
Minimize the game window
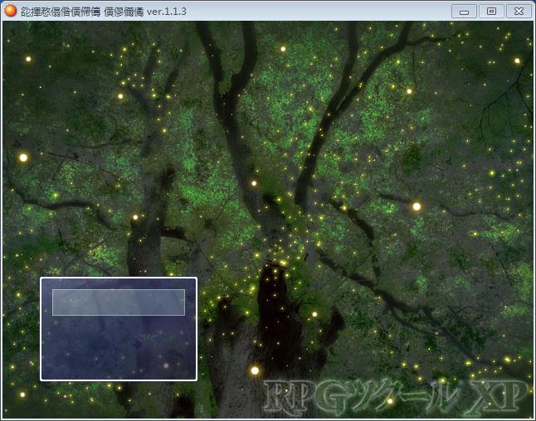[464, 12]
